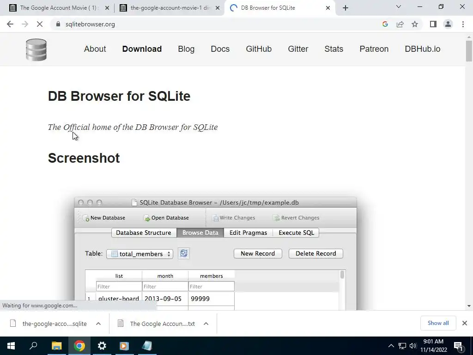Screen dimensions: 473x355
Task: Go back with the browser back arrow
Action: coord(10,24)
